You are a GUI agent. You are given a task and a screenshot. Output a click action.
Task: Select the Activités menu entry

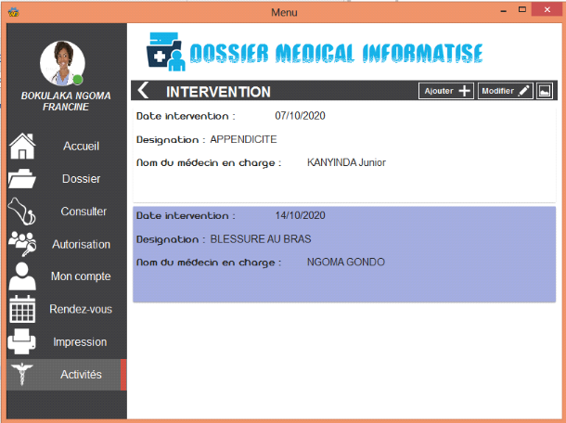pyautogui.click(x=67, y=375)
